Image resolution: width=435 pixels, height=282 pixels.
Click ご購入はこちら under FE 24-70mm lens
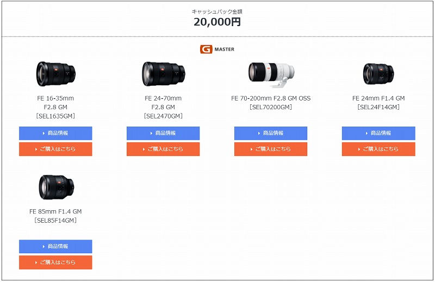163,149
